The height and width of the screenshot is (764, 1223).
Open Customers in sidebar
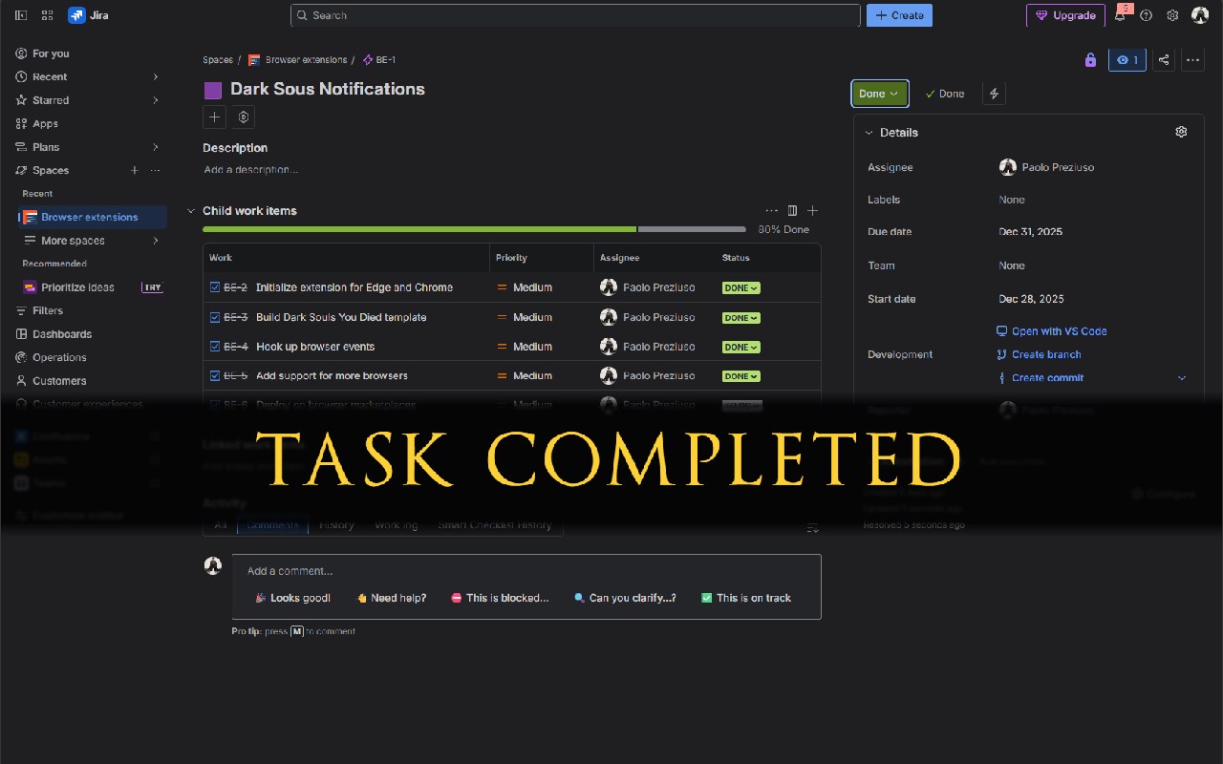(88, 380)
